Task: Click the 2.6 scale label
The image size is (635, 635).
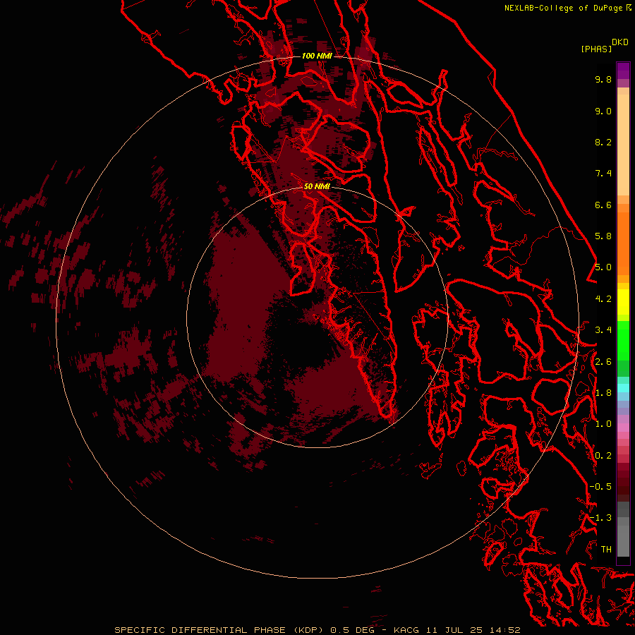Action: pos(603,362)
